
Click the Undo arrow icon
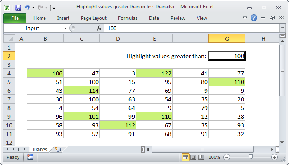click(x=27, y=7)
